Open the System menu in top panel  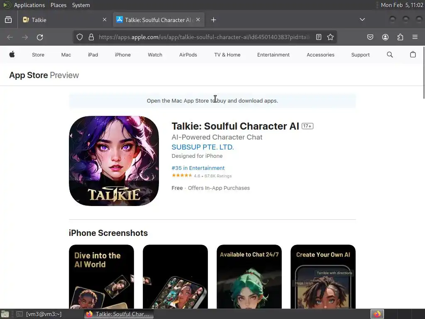coord(81,5)
